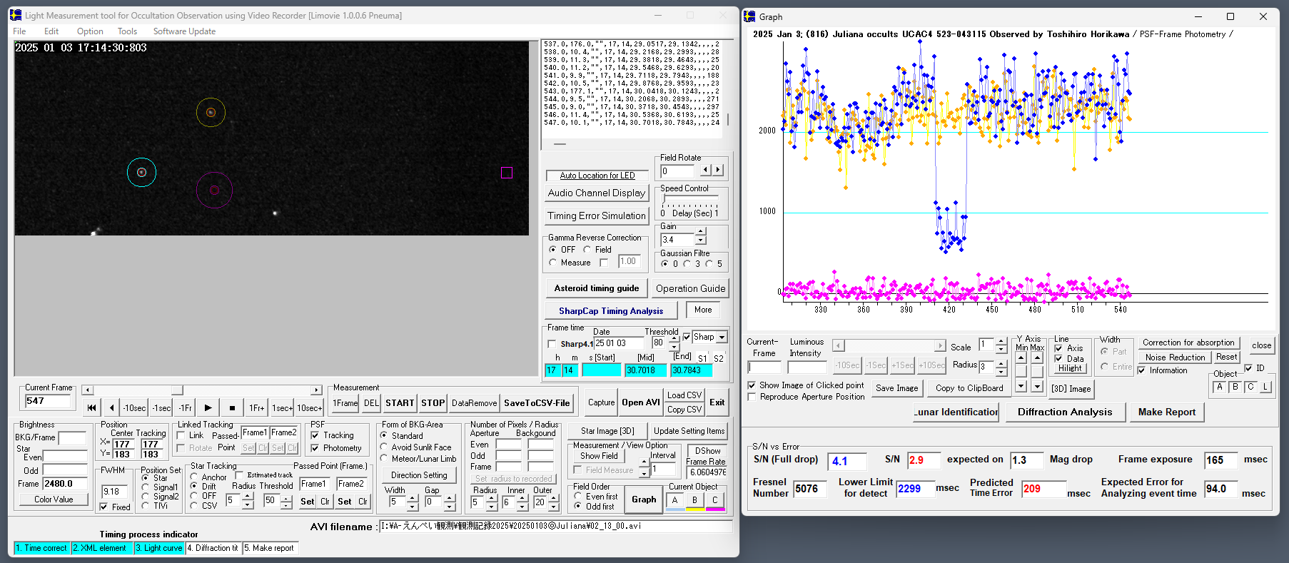Open the Software Update menu
Screen dimensions: 1289x563
(x=184, y=31)
